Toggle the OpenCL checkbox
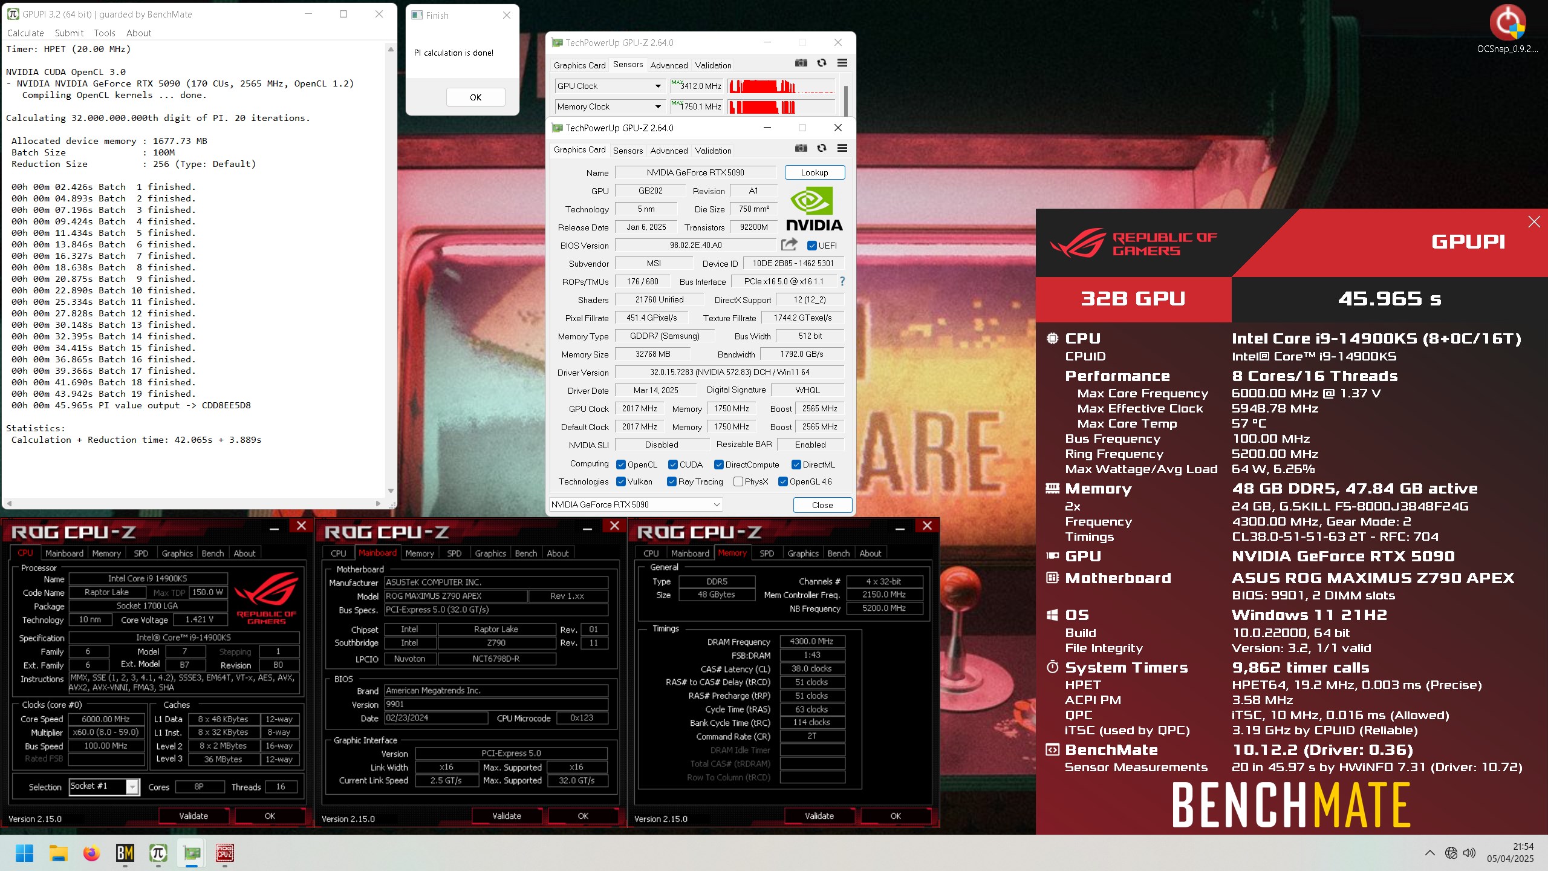Viewport: 1548px width, 871px height. [x=621, y=465]
